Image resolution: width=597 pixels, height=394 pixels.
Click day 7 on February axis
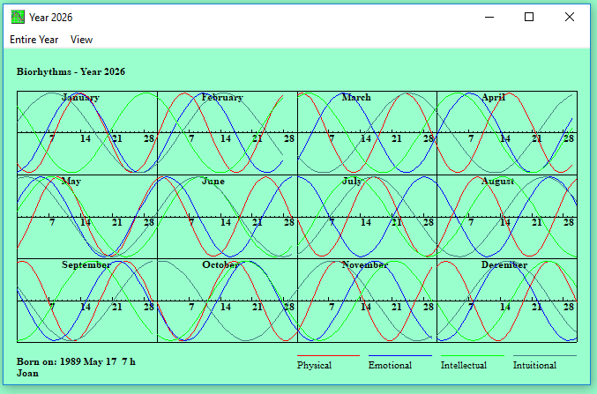[191, 138]
